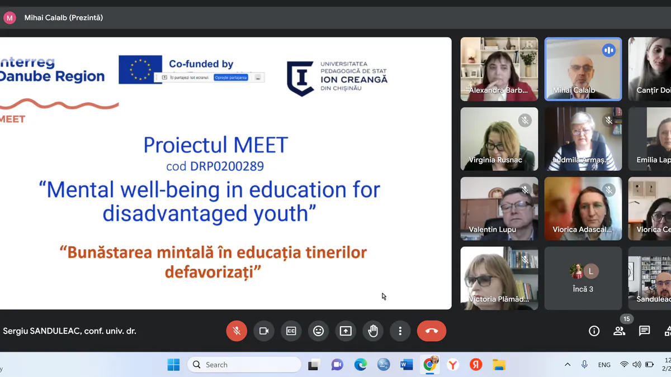Click the Windows taskbar Search box
The width and height of the screenshot is (671, 377).
244,365
